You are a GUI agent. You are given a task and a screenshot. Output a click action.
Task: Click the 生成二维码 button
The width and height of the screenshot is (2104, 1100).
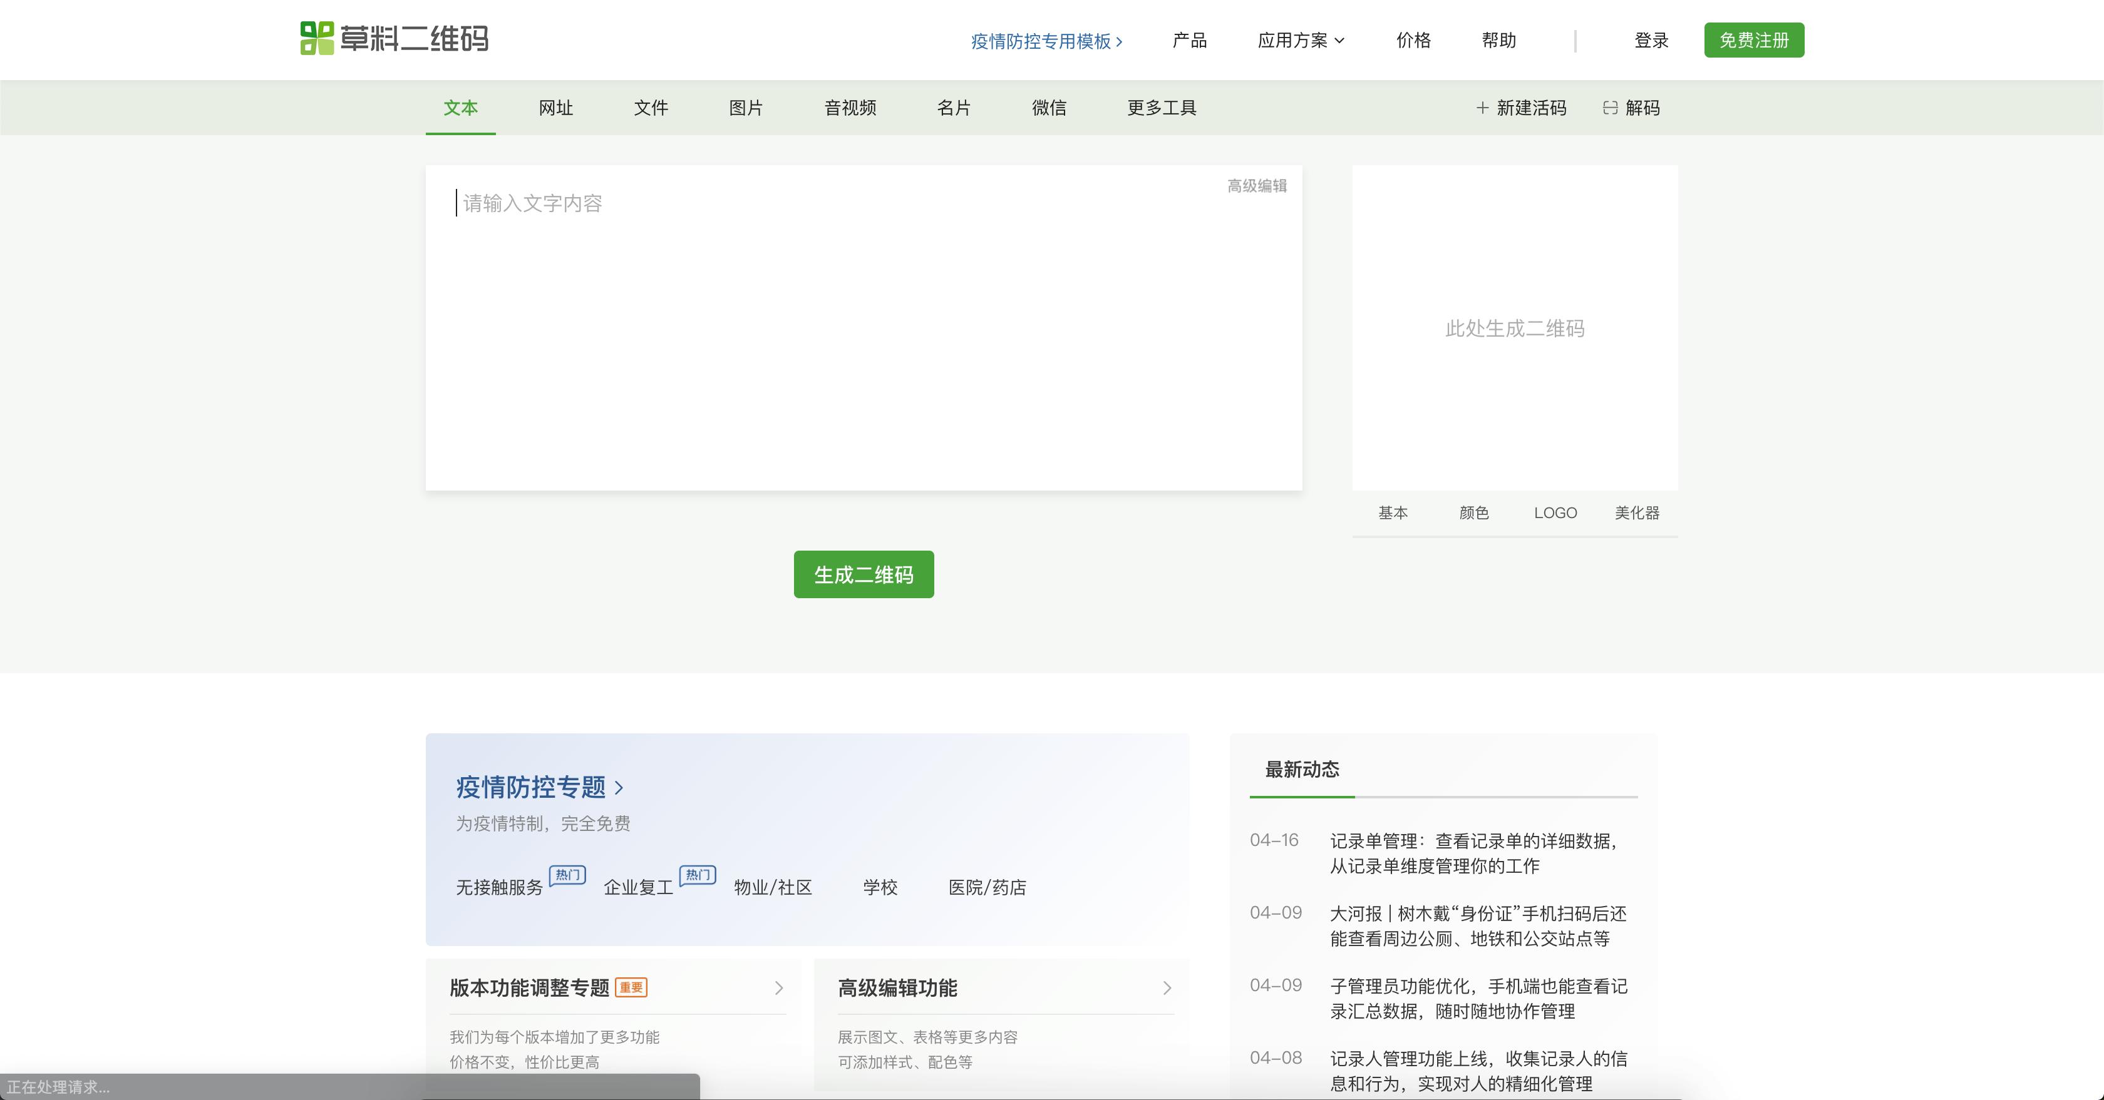pos(862,574)
